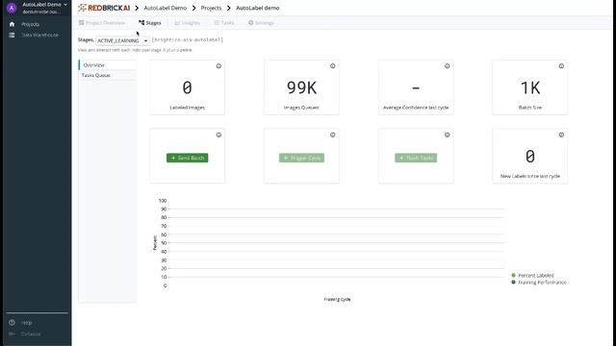Switch to Settings tab
Viewport: 616px width, 346px height.
tap(261, 23)
